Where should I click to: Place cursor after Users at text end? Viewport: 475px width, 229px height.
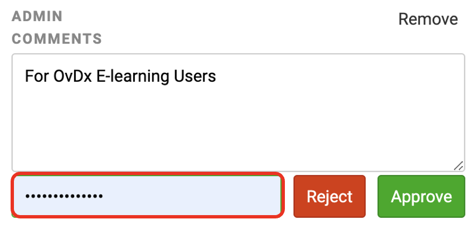click(x=217, y=76)
